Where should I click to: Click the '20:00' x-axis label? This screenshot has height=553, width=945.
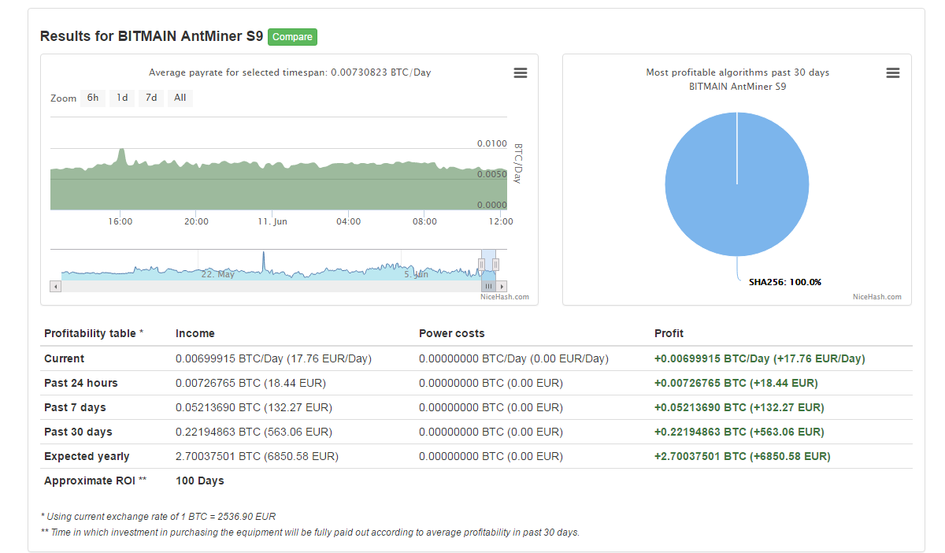[x=197, y=221]
